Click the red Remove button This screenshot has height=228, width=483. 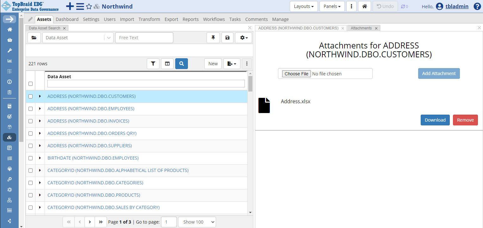pyautogui.click(x=465, y=120)
